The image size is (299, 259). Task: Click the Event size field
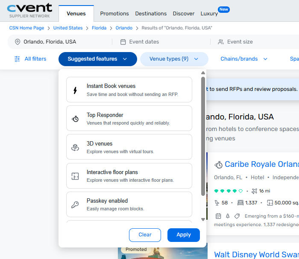pyautogui.click(x=255, y=42)
